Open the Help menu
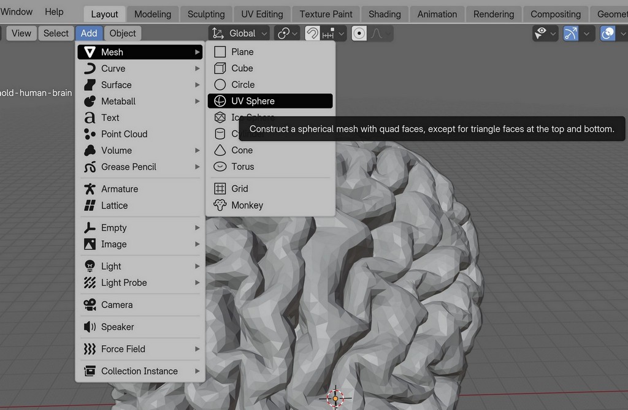The height and width of the screenshot is (410, 628). [x=54, y=12]
